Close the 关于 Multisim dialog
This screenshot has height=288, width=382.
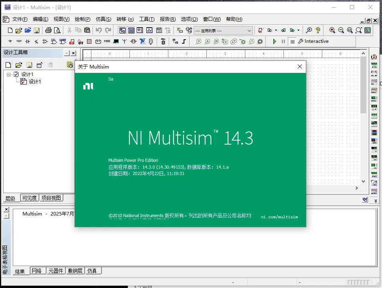pos(300,66)
